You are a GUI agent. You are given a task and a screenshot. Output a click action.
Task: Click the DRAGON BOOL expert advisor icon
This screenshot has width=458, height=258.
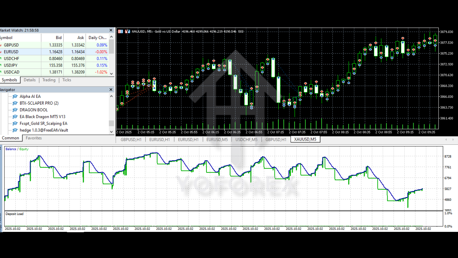pyautogui.click(x=15, y=110)
